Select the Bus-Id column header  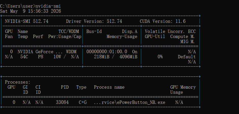(x=94, y=31)
